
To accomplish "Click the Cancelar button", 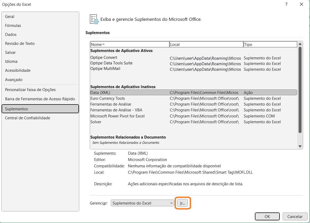I will (x=295, y=216).
